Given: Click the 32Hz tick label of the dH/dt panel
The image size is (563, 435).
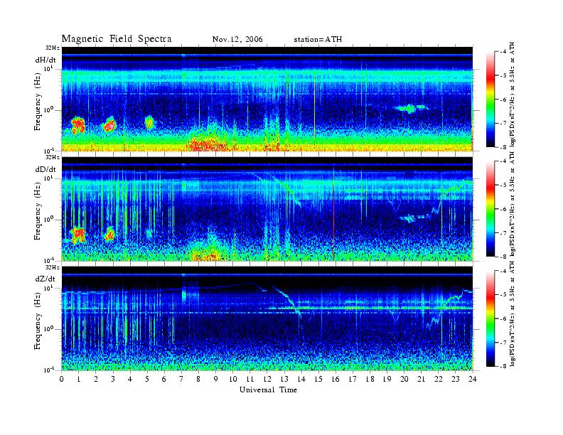Looking at the screenshot, I should tap(52, 48).
